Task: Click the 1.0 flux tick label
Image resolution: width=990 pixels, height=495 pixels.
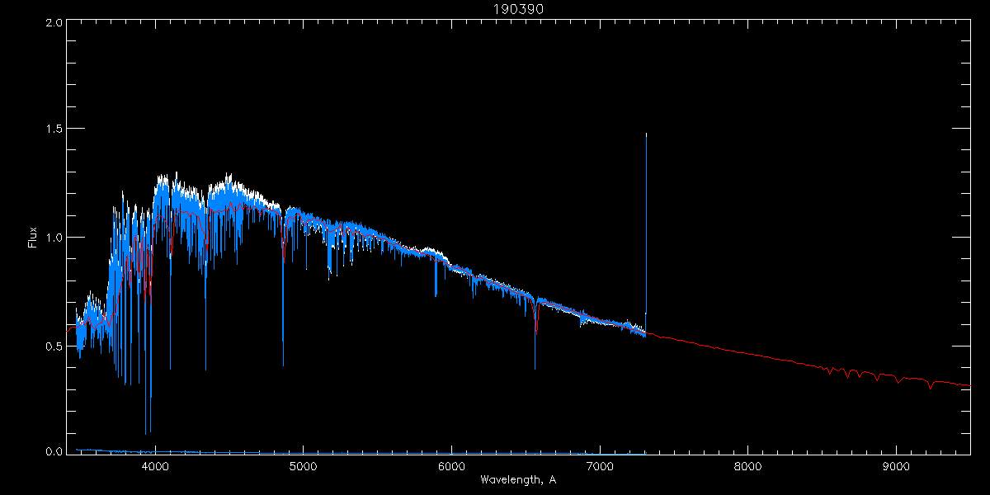Action: (x=54, y=238)
